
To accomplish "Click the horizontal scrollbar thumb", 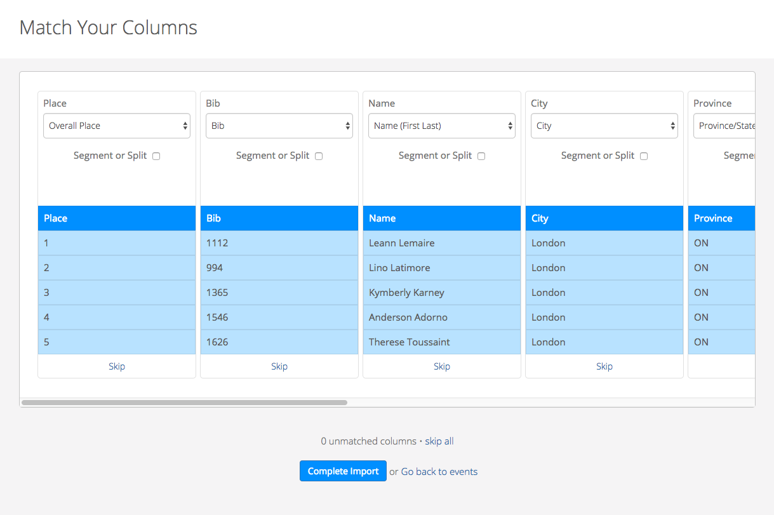I will [x=184, y=403].
